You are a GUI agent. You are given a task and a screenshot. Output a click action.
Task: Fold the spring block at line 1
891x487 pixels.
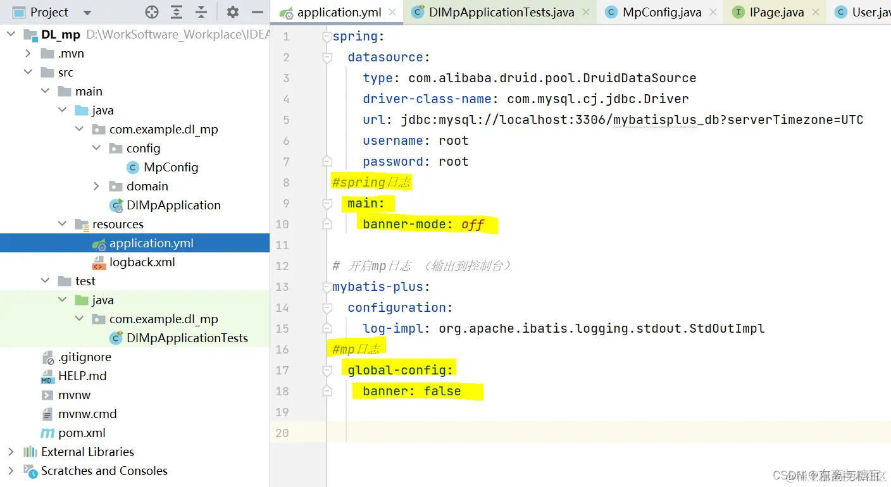point(327,37)
